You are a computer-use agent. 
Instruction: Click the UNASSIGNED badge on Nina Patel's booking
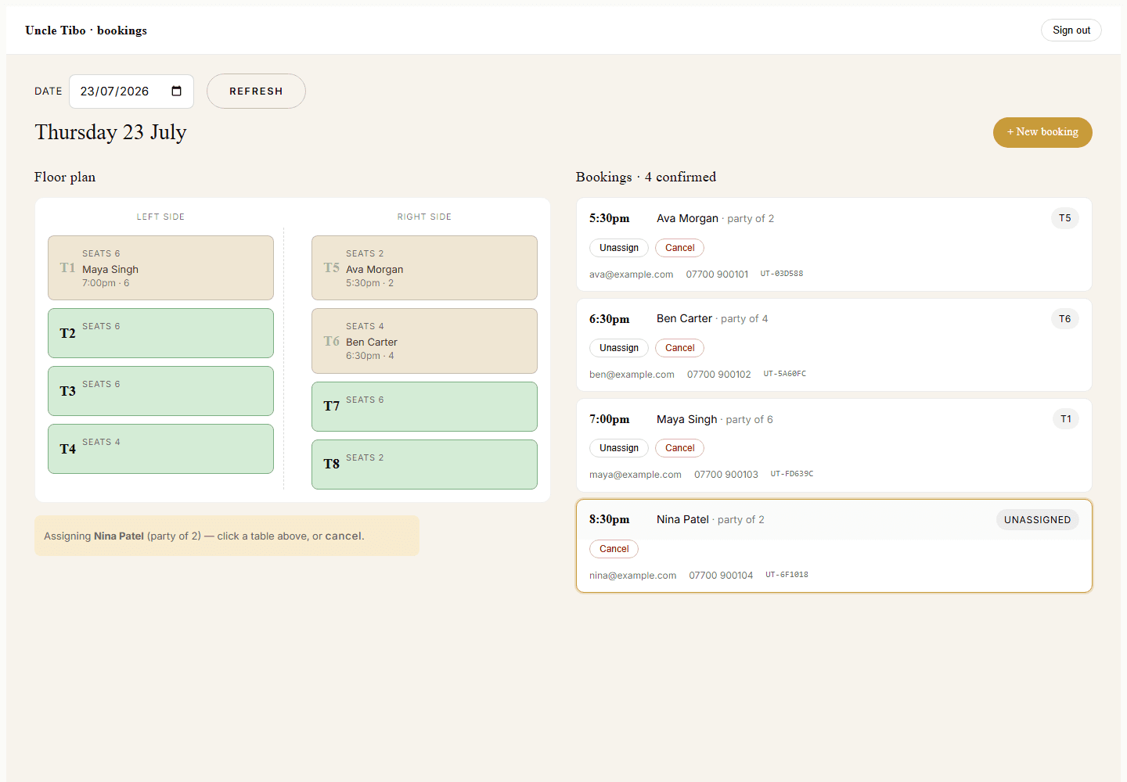click(x=1037, y=520)
